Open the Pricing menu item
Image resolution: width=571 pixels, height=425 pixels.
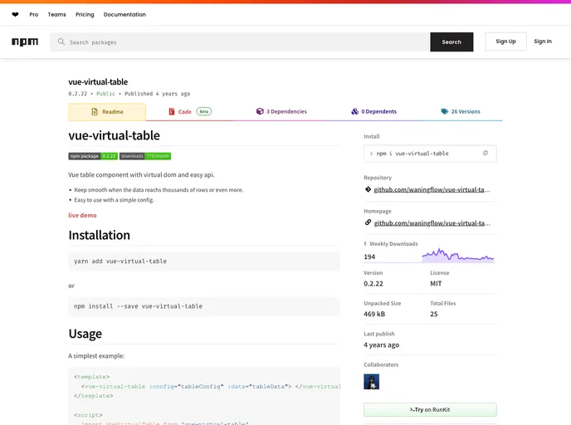click(x=85, y=15)
